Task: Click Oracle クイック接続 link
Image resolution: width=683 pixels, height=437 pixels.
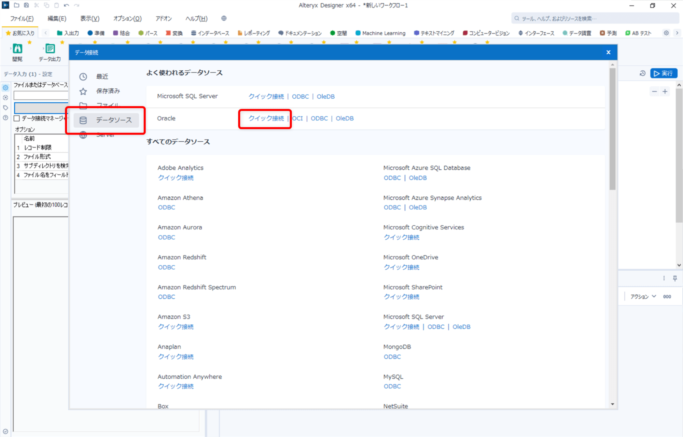Action: pos(266,118)
